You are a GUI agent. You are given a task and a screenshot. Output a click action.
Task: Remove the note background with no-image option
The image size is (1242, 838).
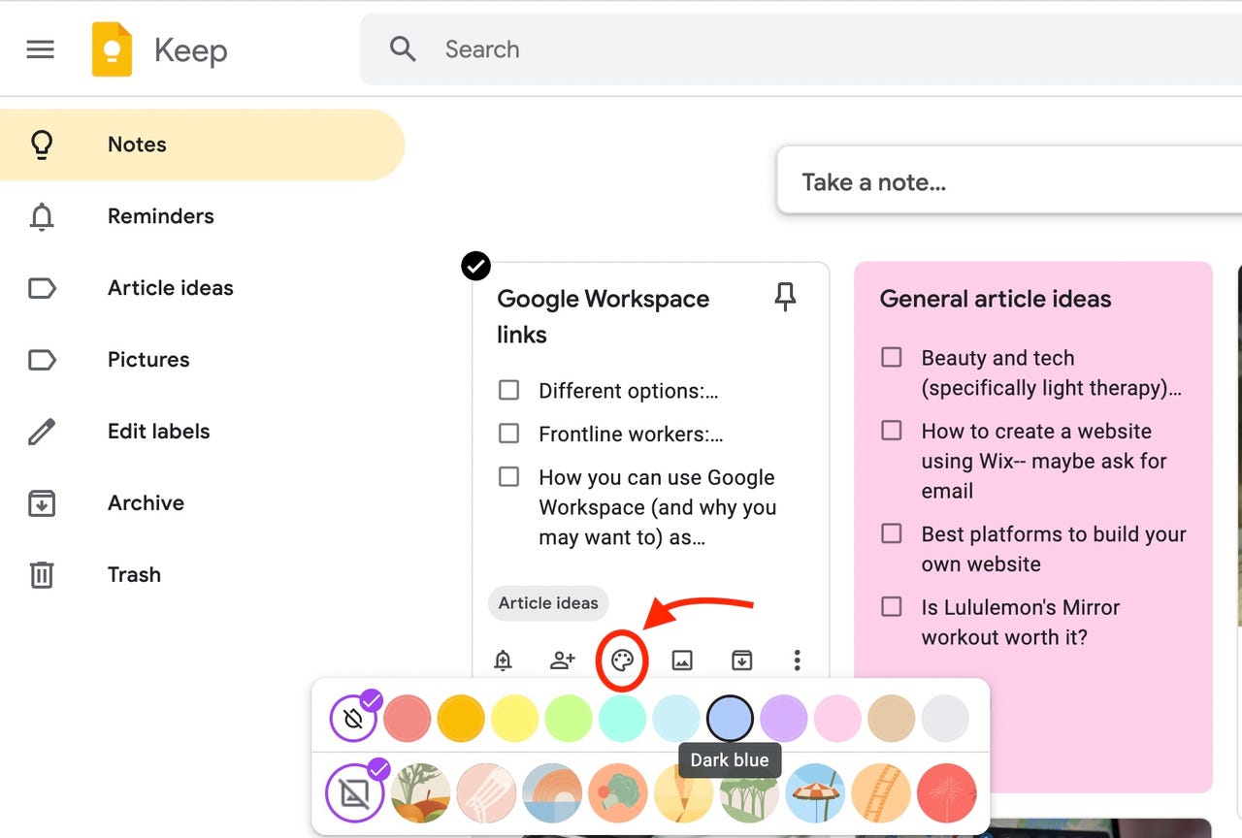(354, 792)
